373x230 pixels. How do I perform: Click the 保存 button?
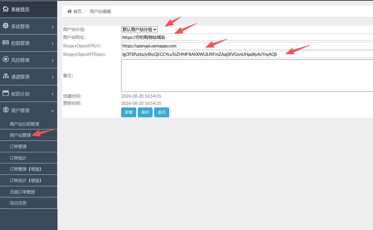pyautogui.click(x=145, y=112)
